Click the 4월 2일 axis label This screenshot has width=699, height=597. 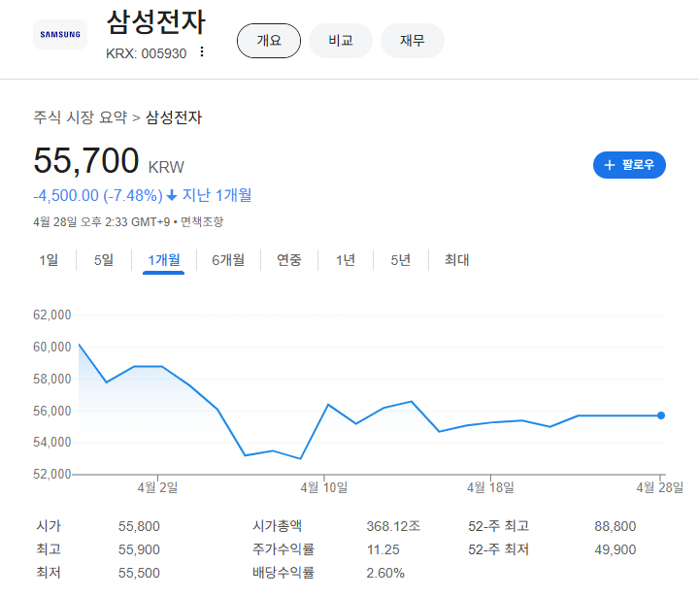point(157,487)
